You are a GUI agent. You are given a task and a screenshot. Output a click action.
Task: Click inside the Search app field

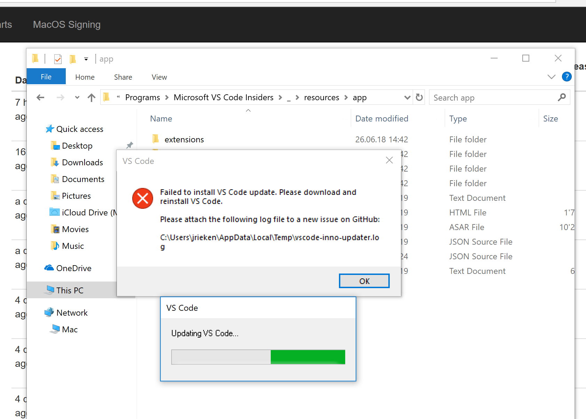[487, 97]
